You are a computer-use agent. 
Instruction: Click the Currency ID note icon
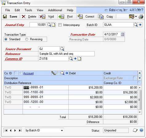[x=79, y=59]
